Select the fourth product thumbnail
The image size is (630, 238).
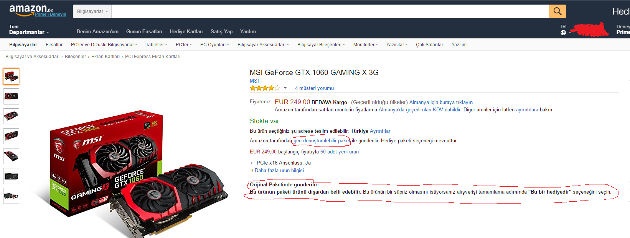click(x=11, y=136)
